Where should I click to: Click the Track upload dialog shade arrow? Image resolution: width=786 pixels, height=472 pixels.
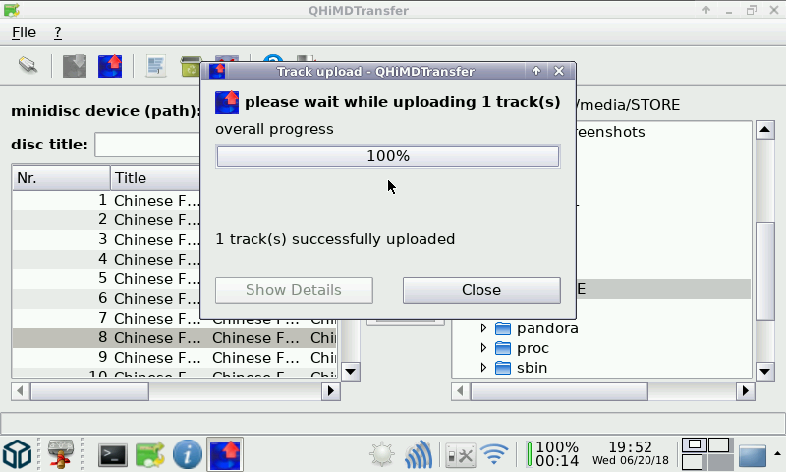(536, 71)
